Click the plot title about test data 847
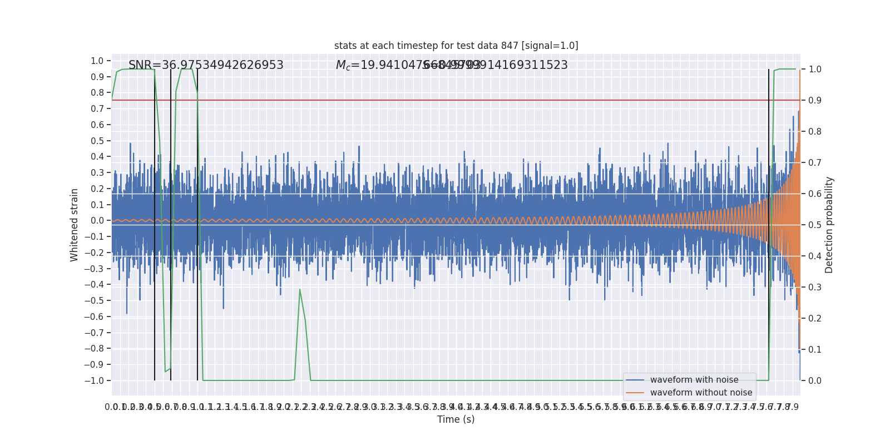 pos(456,46)
